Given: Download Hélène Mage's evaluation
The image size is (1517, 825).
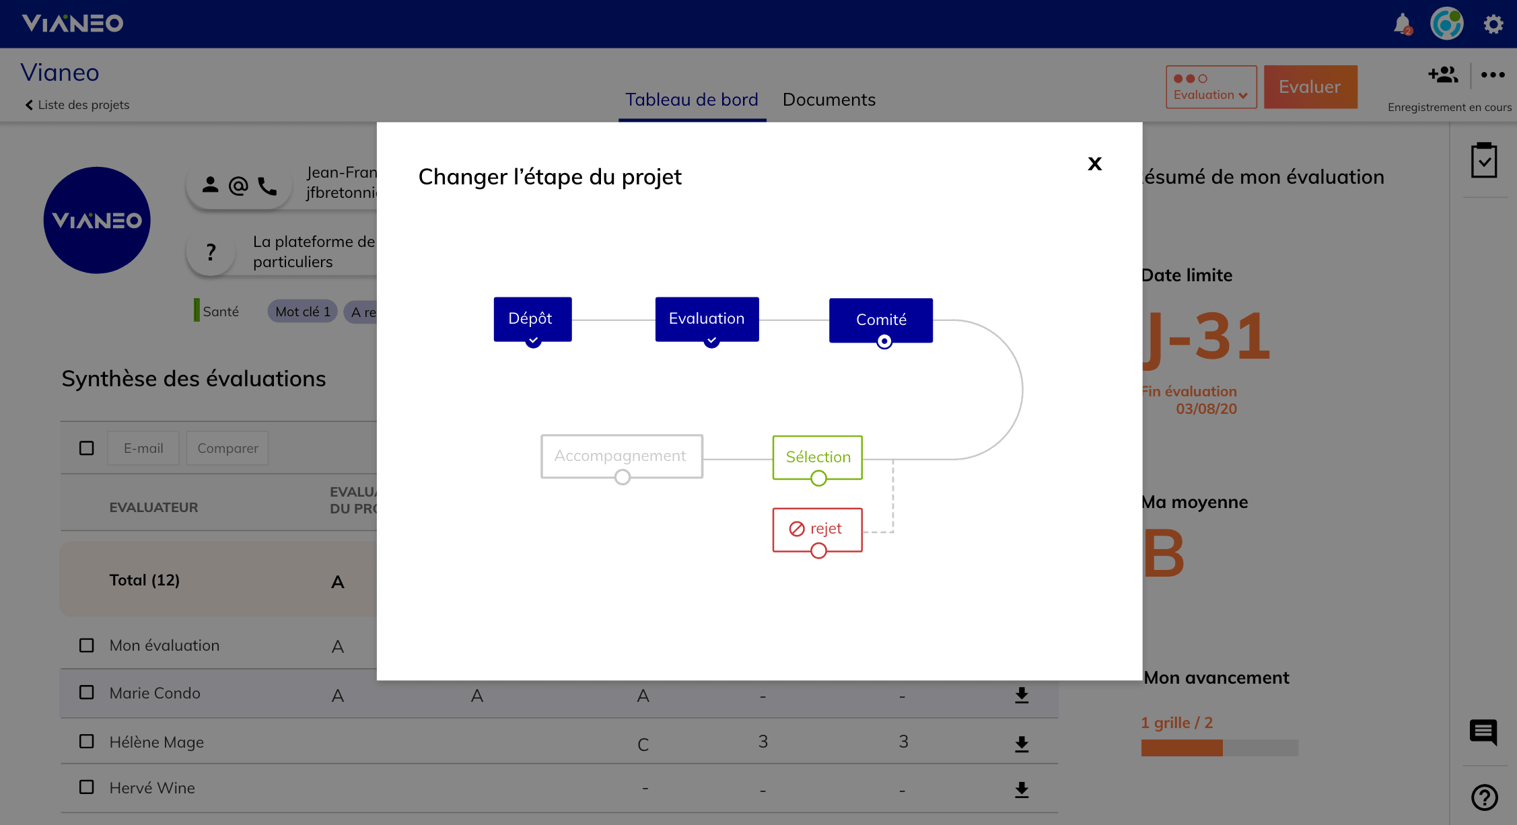Looking at the screenshot, I should click(x=1021, y=744).
